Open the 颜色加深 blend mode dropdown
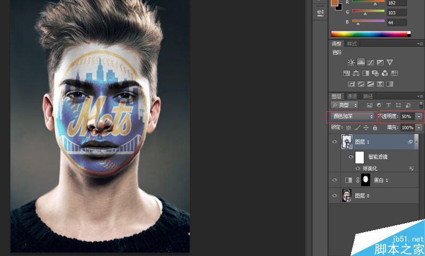The image size is (425, 256). 352,116
